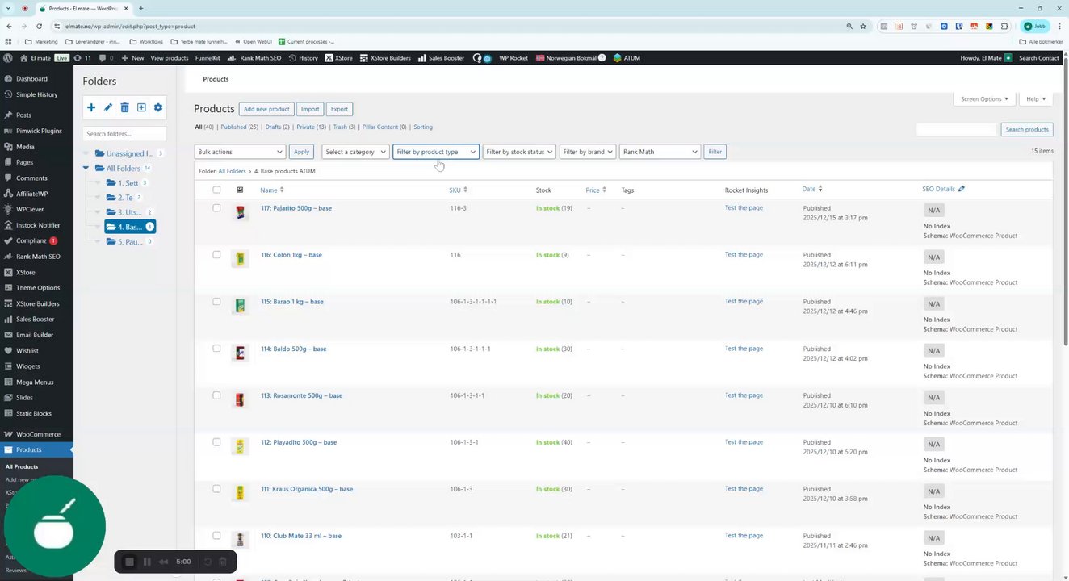Viewport: 1069px width, 581px height.
Task: Click the zoom magnifier icon in address bar
Action: coord(849,26)
